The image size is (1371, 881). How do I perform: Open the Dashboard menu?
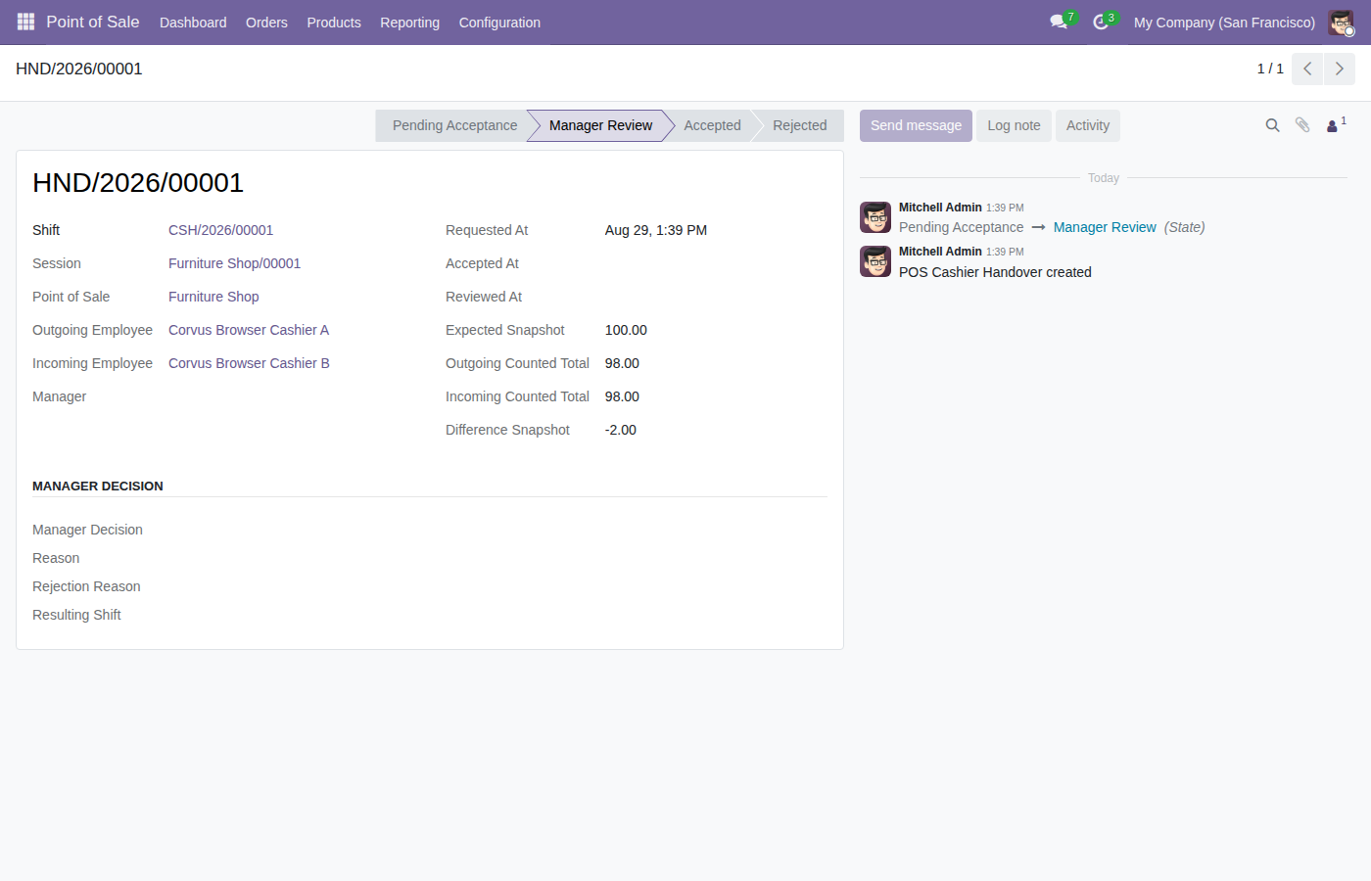[193, 22]
